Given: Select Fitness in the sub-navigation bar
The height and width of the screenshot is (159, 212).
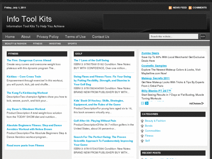Looking at the screenshot, I should click(38, 43).
